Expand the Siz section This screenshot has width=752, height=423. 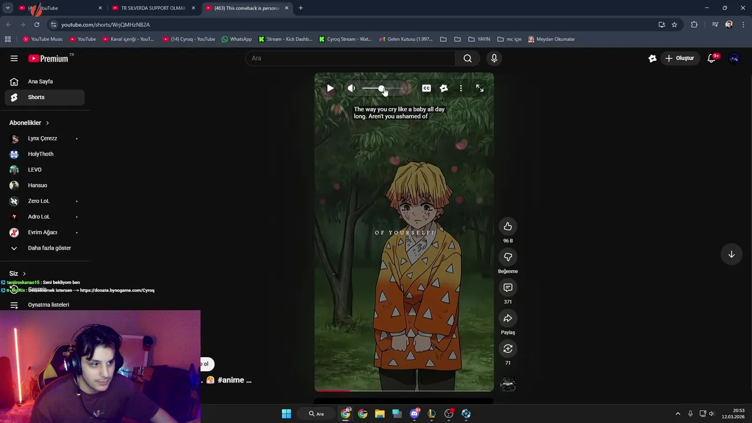pos(18,273)
